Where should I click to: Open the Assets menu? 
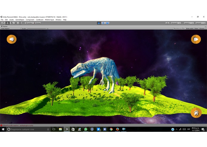tap(12, 20)
